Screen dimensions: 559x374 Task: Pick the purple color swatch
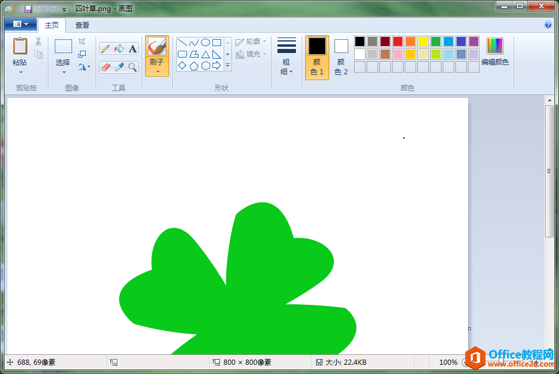[x=474, y=41]
